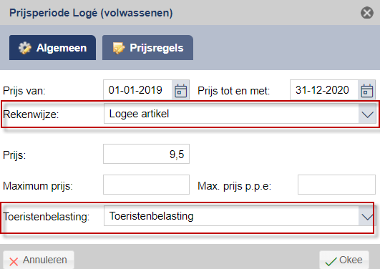Switch to the Prijsregels tab
Screen dimensions: 380x269
(148, 48)
